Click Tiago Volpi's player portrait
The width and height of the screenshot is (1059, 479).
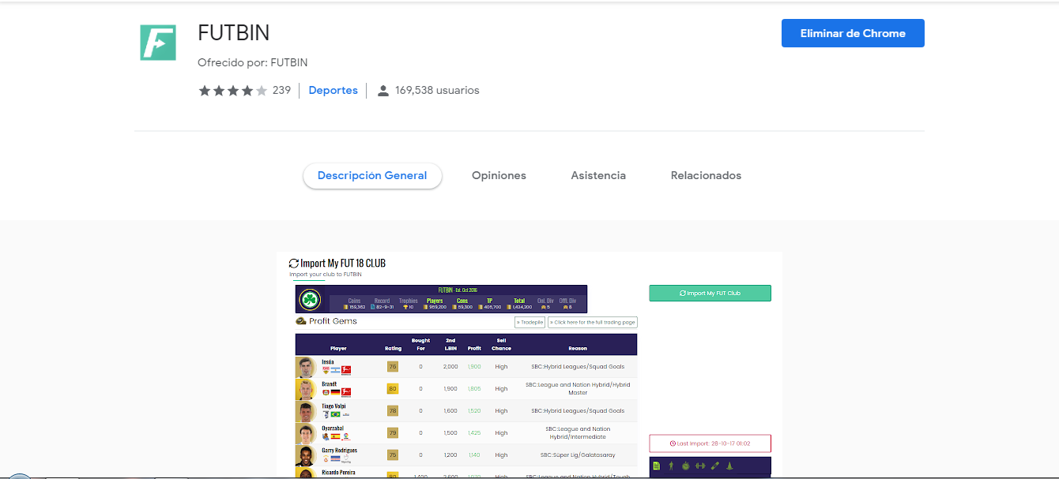tap(306, 411)
